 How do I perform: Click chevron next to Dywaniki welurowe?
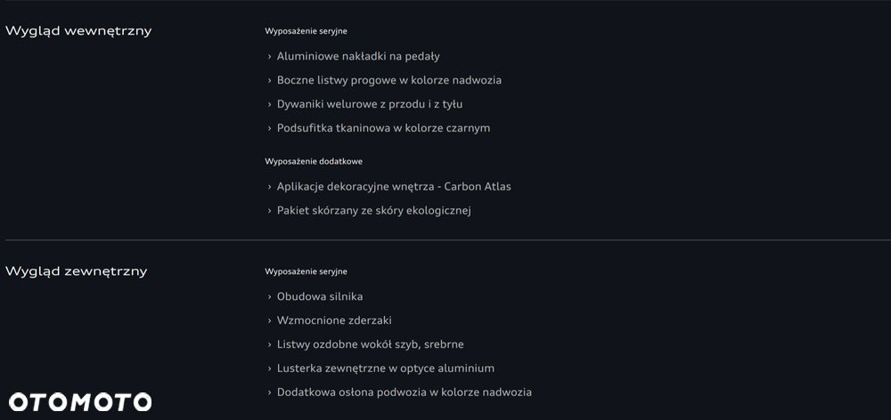(269, 104)
